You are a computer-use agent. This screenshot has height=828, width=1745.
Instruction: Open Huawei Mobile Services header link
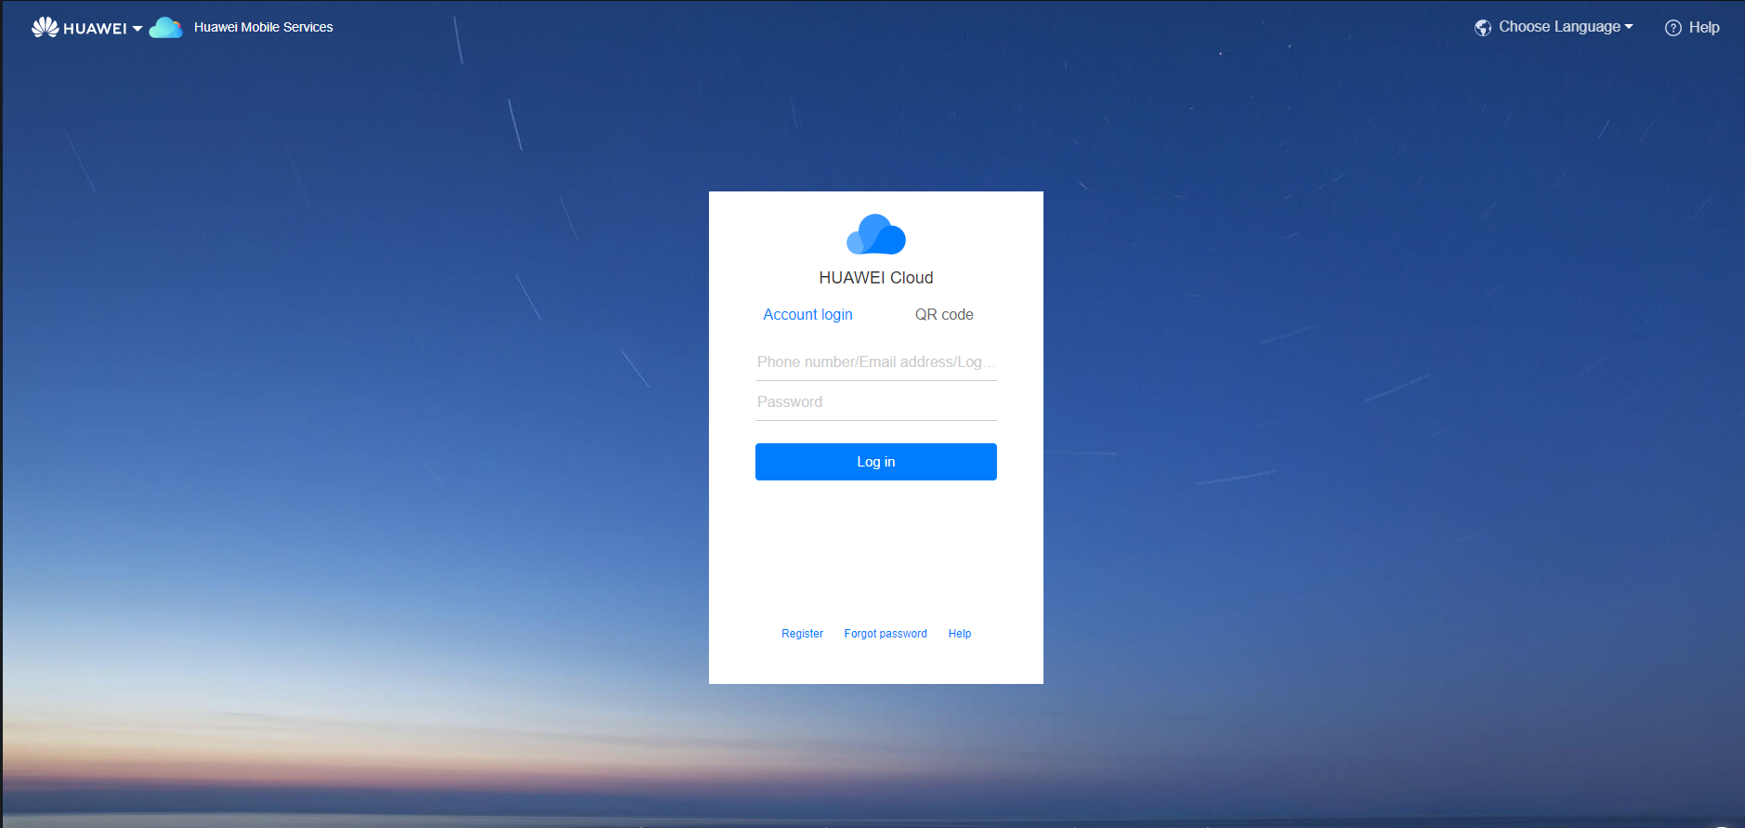click(263, 27)
